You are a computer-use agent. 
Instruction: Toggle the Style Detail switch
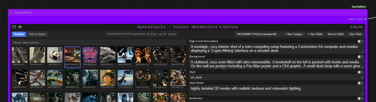[360, 83]
